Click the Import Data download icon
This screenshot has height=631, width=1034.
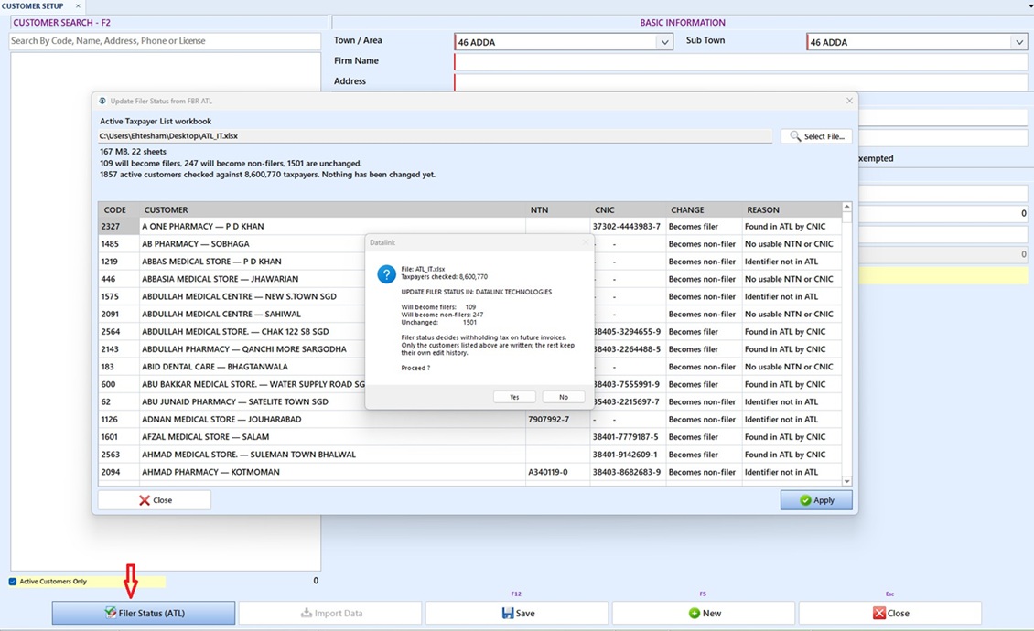click(x=306, y=613)
